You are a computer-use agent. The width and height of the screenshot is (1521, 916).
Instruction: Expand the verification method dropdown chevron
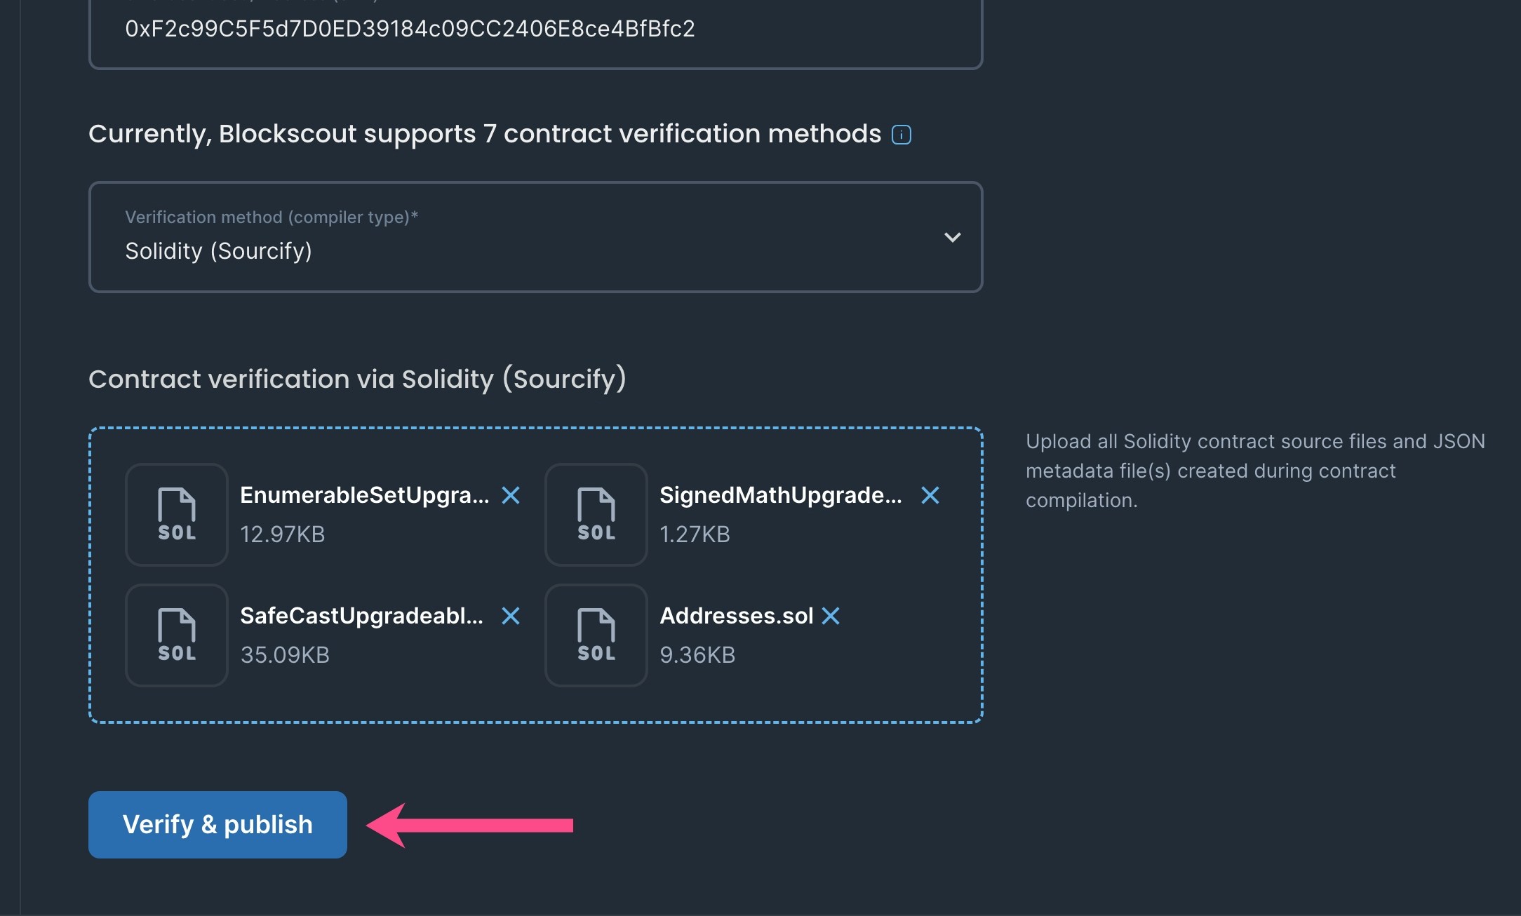tap(952, 237)
